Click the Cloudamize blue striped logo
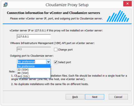This screenshot has height=106, width=134. pos(118,16)
